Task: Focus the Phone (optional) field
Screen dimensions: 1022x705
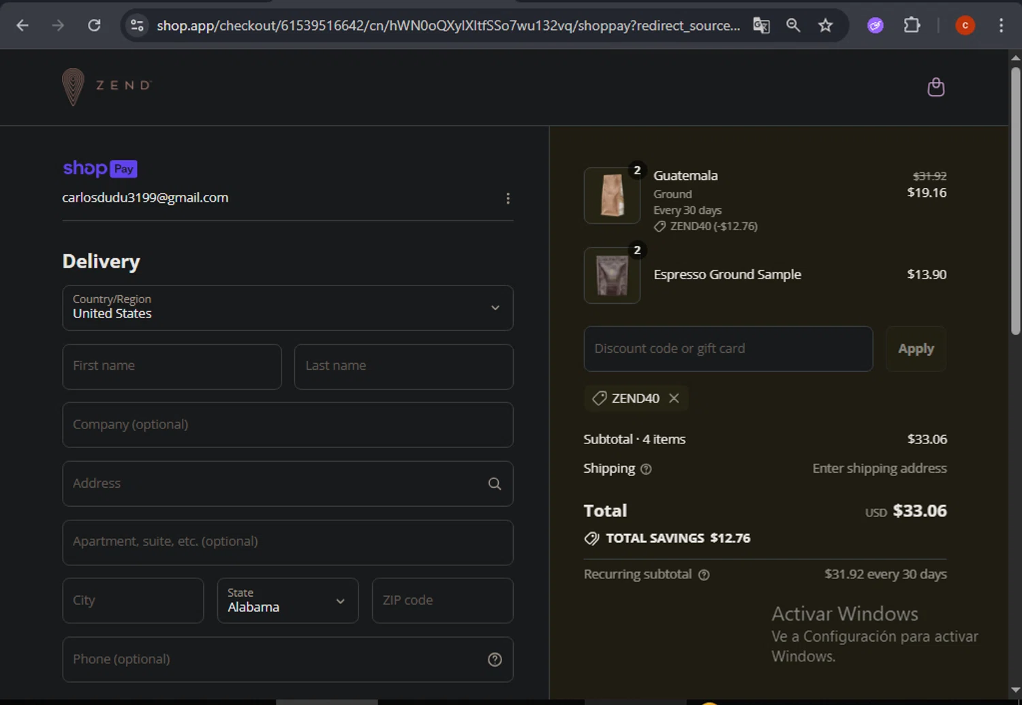Action: [288, 659]
